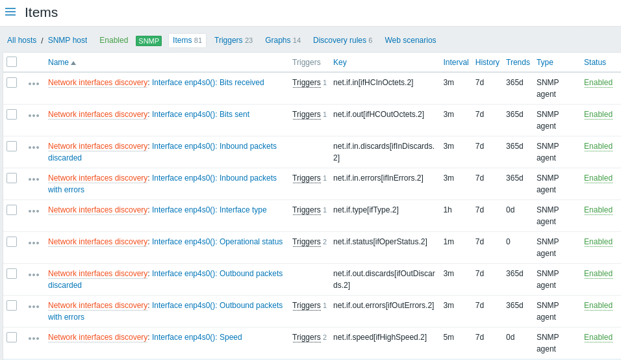Tick the select-all checkbox in header

tap(12, 62)
